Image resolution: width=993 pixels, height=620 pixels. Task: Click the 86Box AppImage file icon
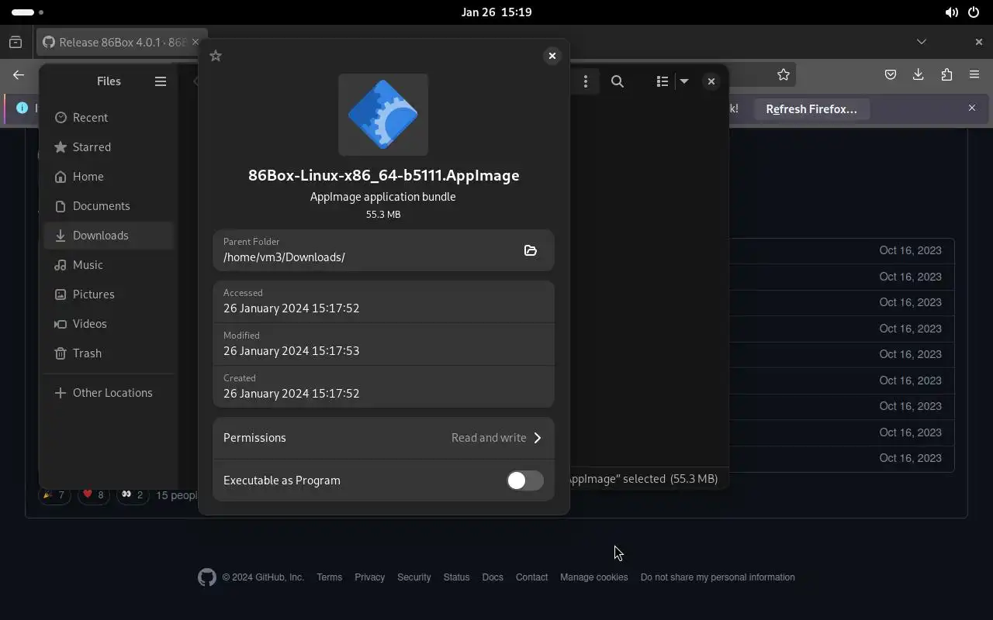click(383, 115)
